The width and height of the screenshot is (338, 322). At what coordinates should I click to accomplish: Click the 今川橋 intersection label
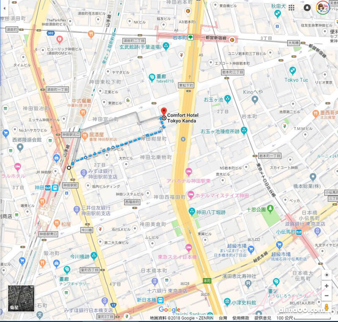(87, 230)
